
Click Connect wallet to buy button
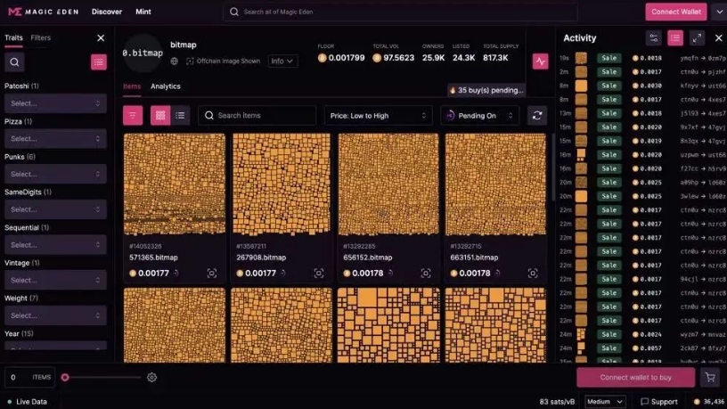pyautogui.click(x=635, y=378)
